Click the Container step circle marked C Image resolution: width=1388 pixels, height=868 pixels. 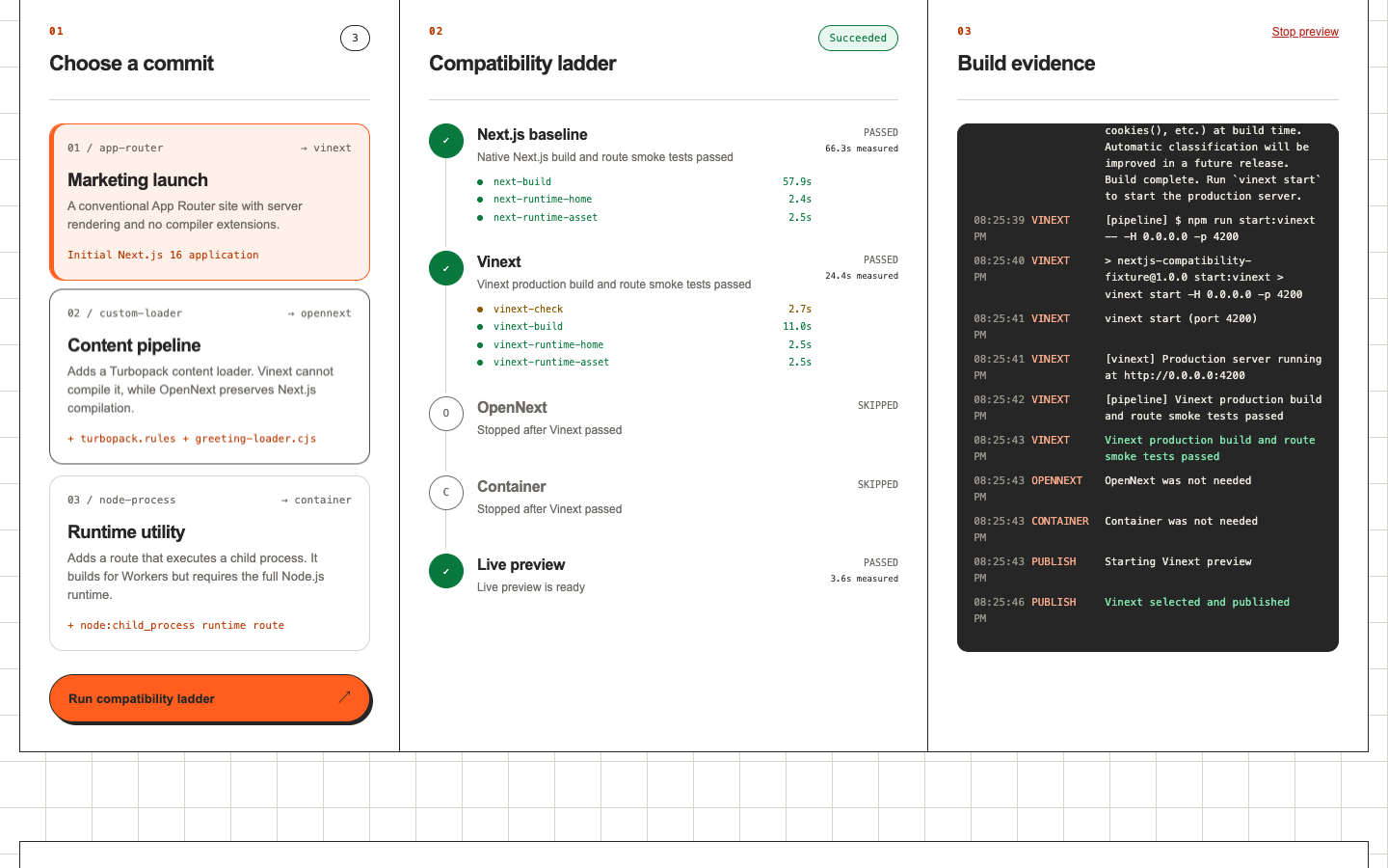coord(446,493)
